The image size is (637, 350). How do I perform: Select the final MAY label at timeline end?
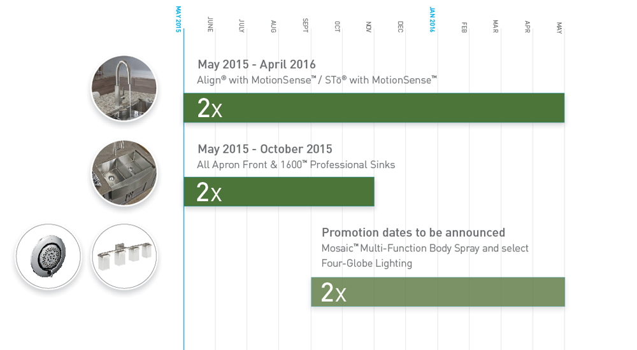[x=559, y=27]
